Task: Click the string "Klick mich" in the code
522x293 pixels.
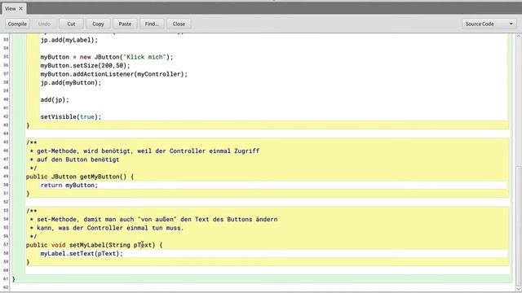Action: [144, 57]
